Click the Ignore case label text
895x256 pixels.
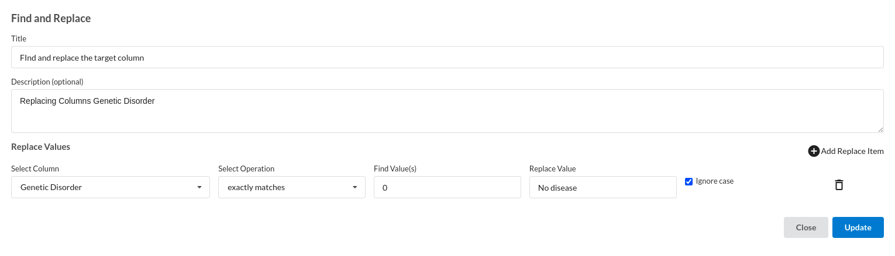[714, 181]
